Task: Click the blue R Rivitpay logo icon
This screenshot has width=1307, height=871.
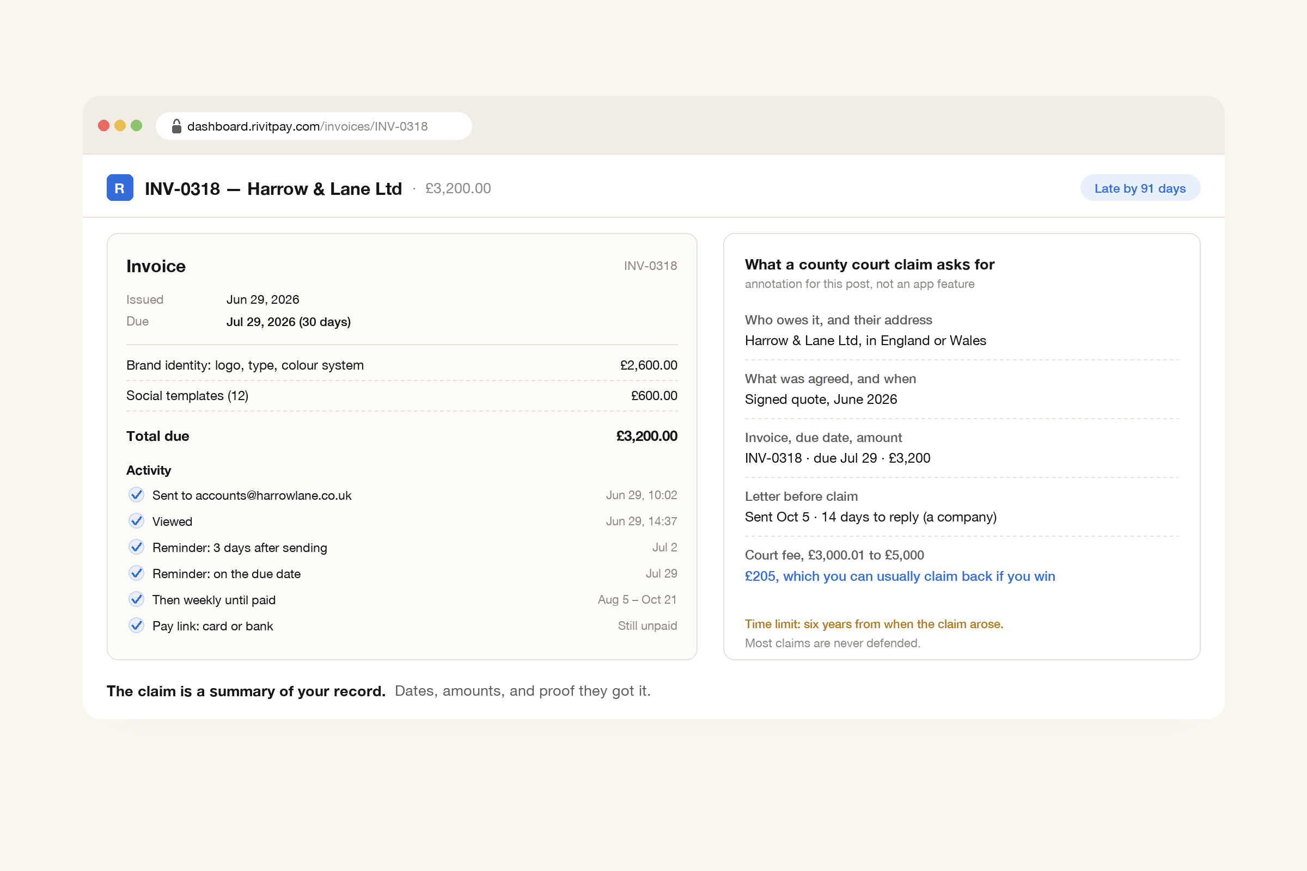Action: tap(119, 188)
